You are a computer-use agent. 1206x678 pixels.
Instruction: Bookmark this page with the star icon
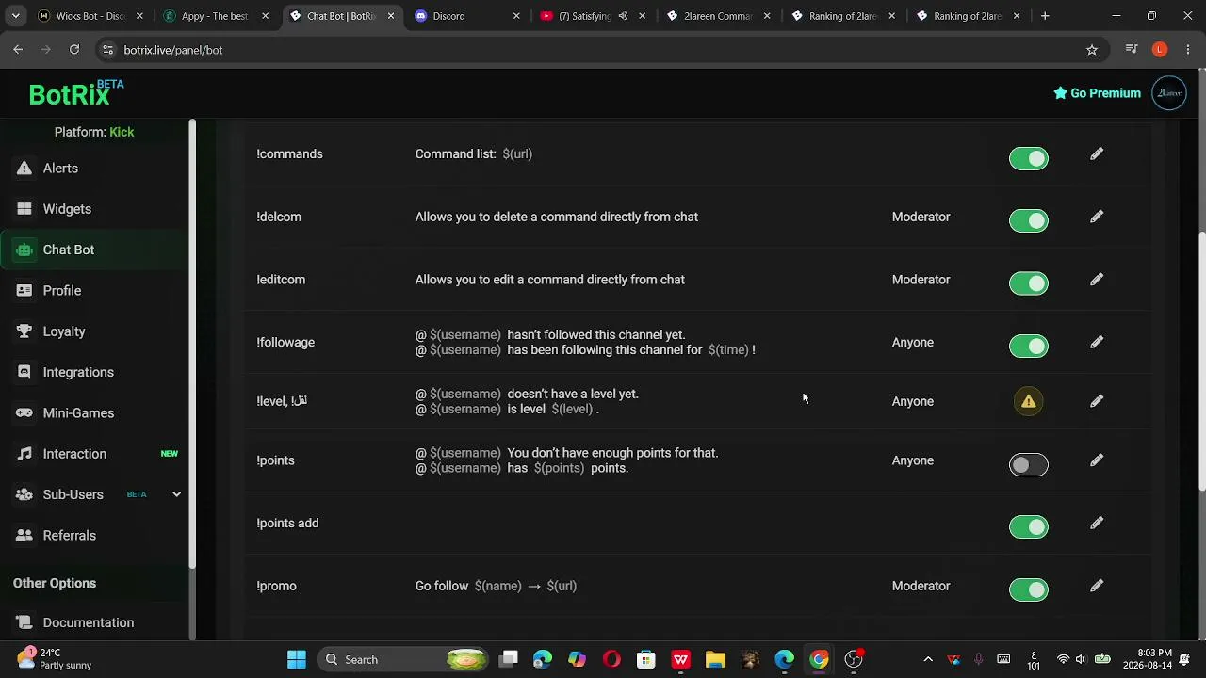point(1092,50)
